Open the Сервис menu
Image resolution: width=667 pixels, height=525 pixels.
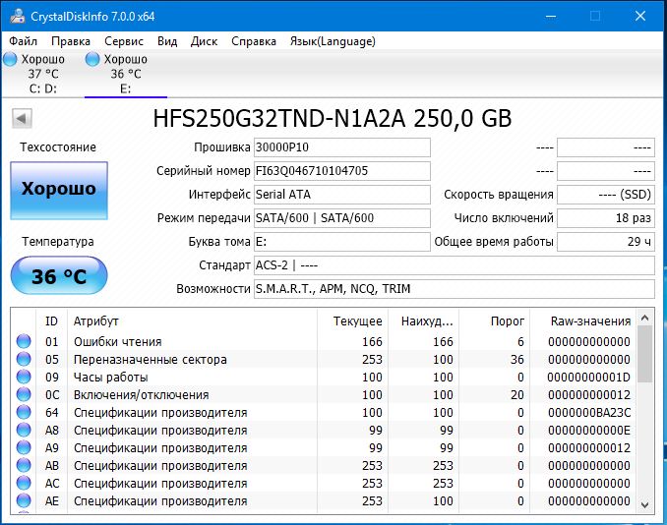(x=124, y=41)
